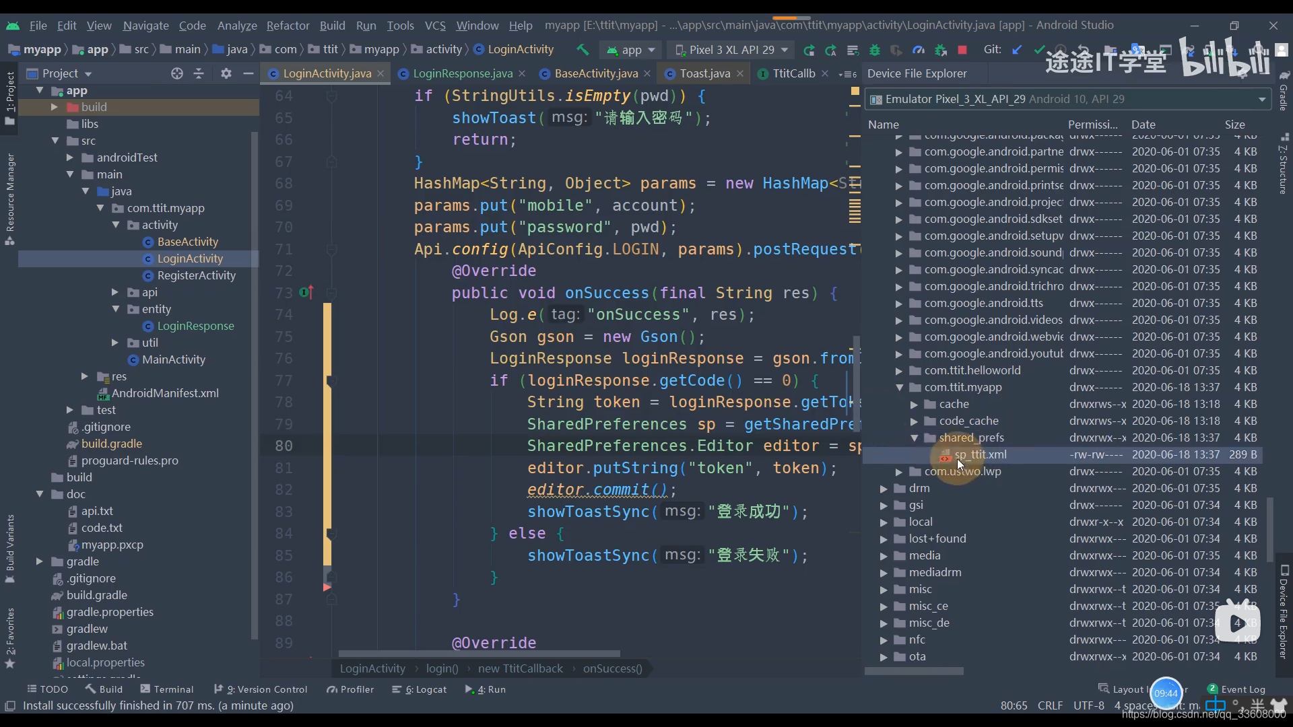Viewport: 1293px width, 727px height.
Task: Open the VCS menu
Action: (435, 26)
